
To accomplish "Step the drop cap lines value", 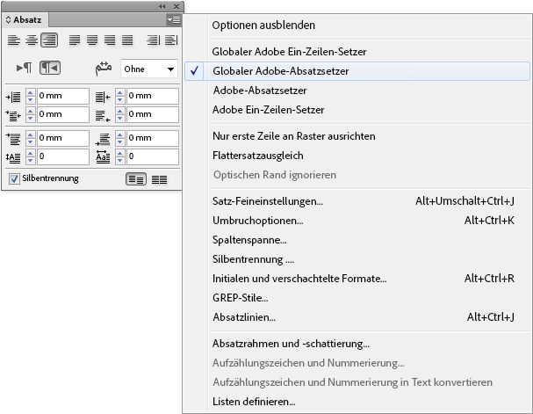I will coord(30,157).
